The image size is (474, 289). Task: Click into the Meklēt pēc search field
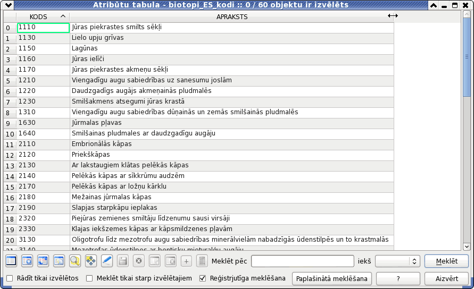303,261
